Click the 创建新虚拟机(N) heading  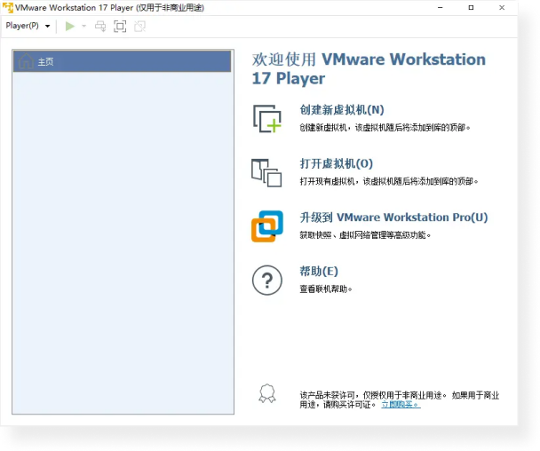point(342,110)
